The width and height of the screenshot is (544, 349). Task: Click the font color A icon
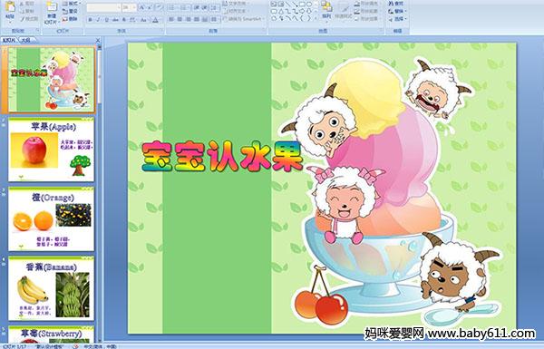point(155,20)
